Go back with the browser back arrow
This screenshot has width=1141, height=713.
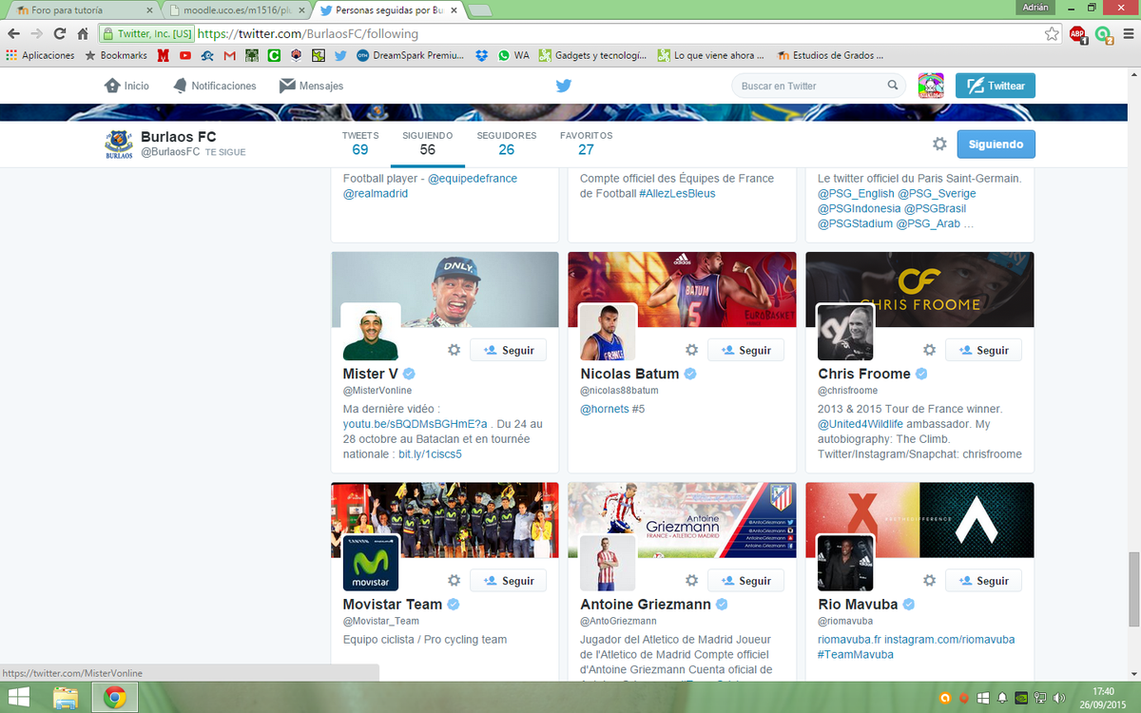coord(14,33)
